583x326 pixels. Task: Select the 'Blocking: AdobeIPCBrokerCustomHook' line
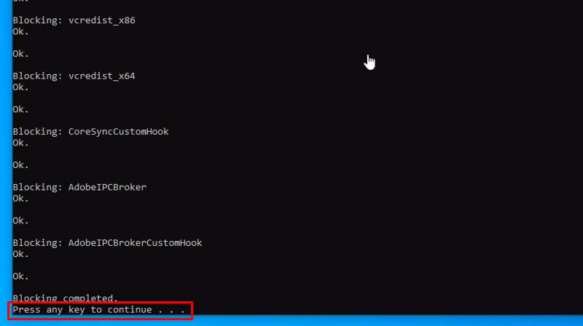click(x=107, y=242)
